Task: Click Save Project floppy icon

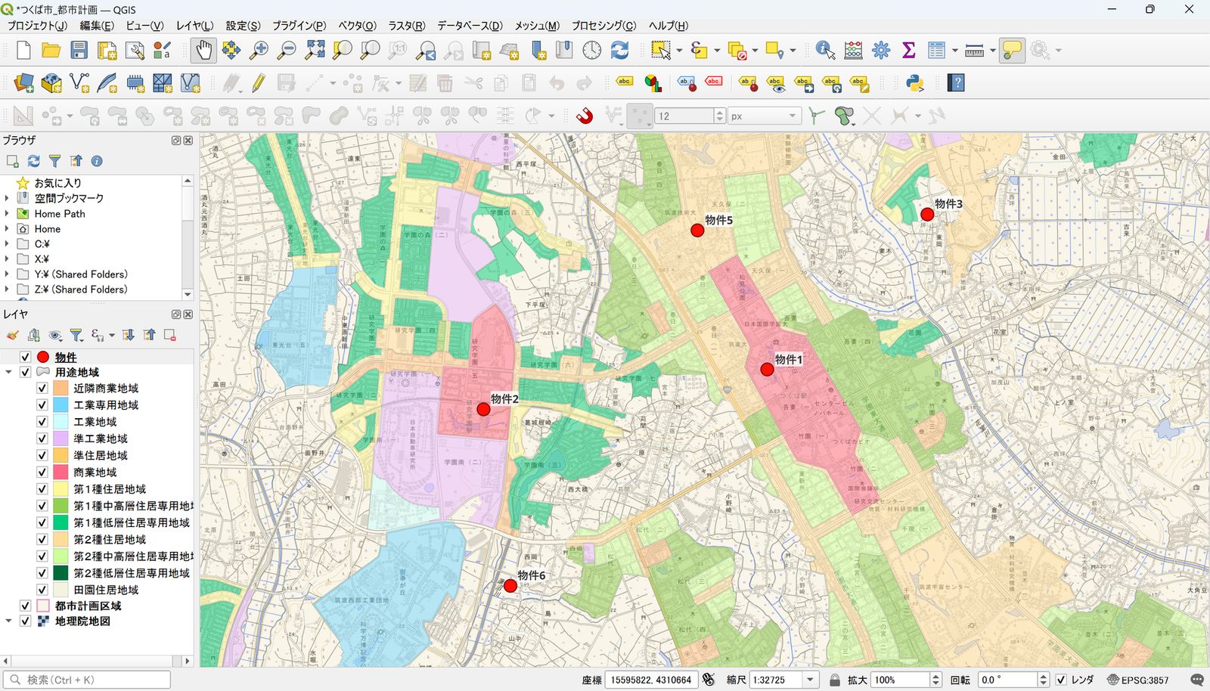Action: point(79,50)
